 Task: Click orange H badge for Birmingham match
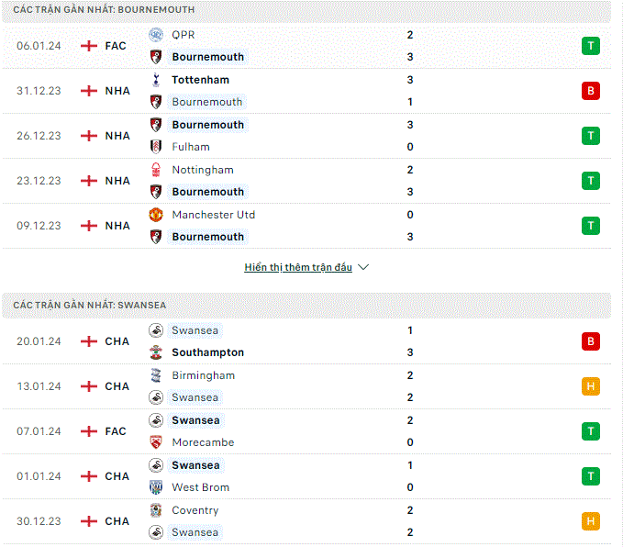pos(590,386)
